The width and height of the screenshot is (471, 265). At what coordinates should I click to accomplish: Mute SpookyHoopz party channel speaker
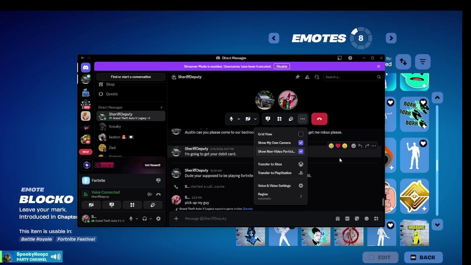pyautogui.click(x=56, y=257)
